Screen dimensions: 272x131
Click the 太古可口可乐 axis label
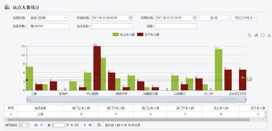pyautogui.click(x=238, y=94)
